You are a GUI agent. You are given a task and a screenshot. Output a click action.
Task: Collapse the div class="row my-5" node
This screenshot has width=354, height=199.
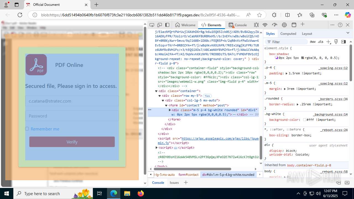160,96
